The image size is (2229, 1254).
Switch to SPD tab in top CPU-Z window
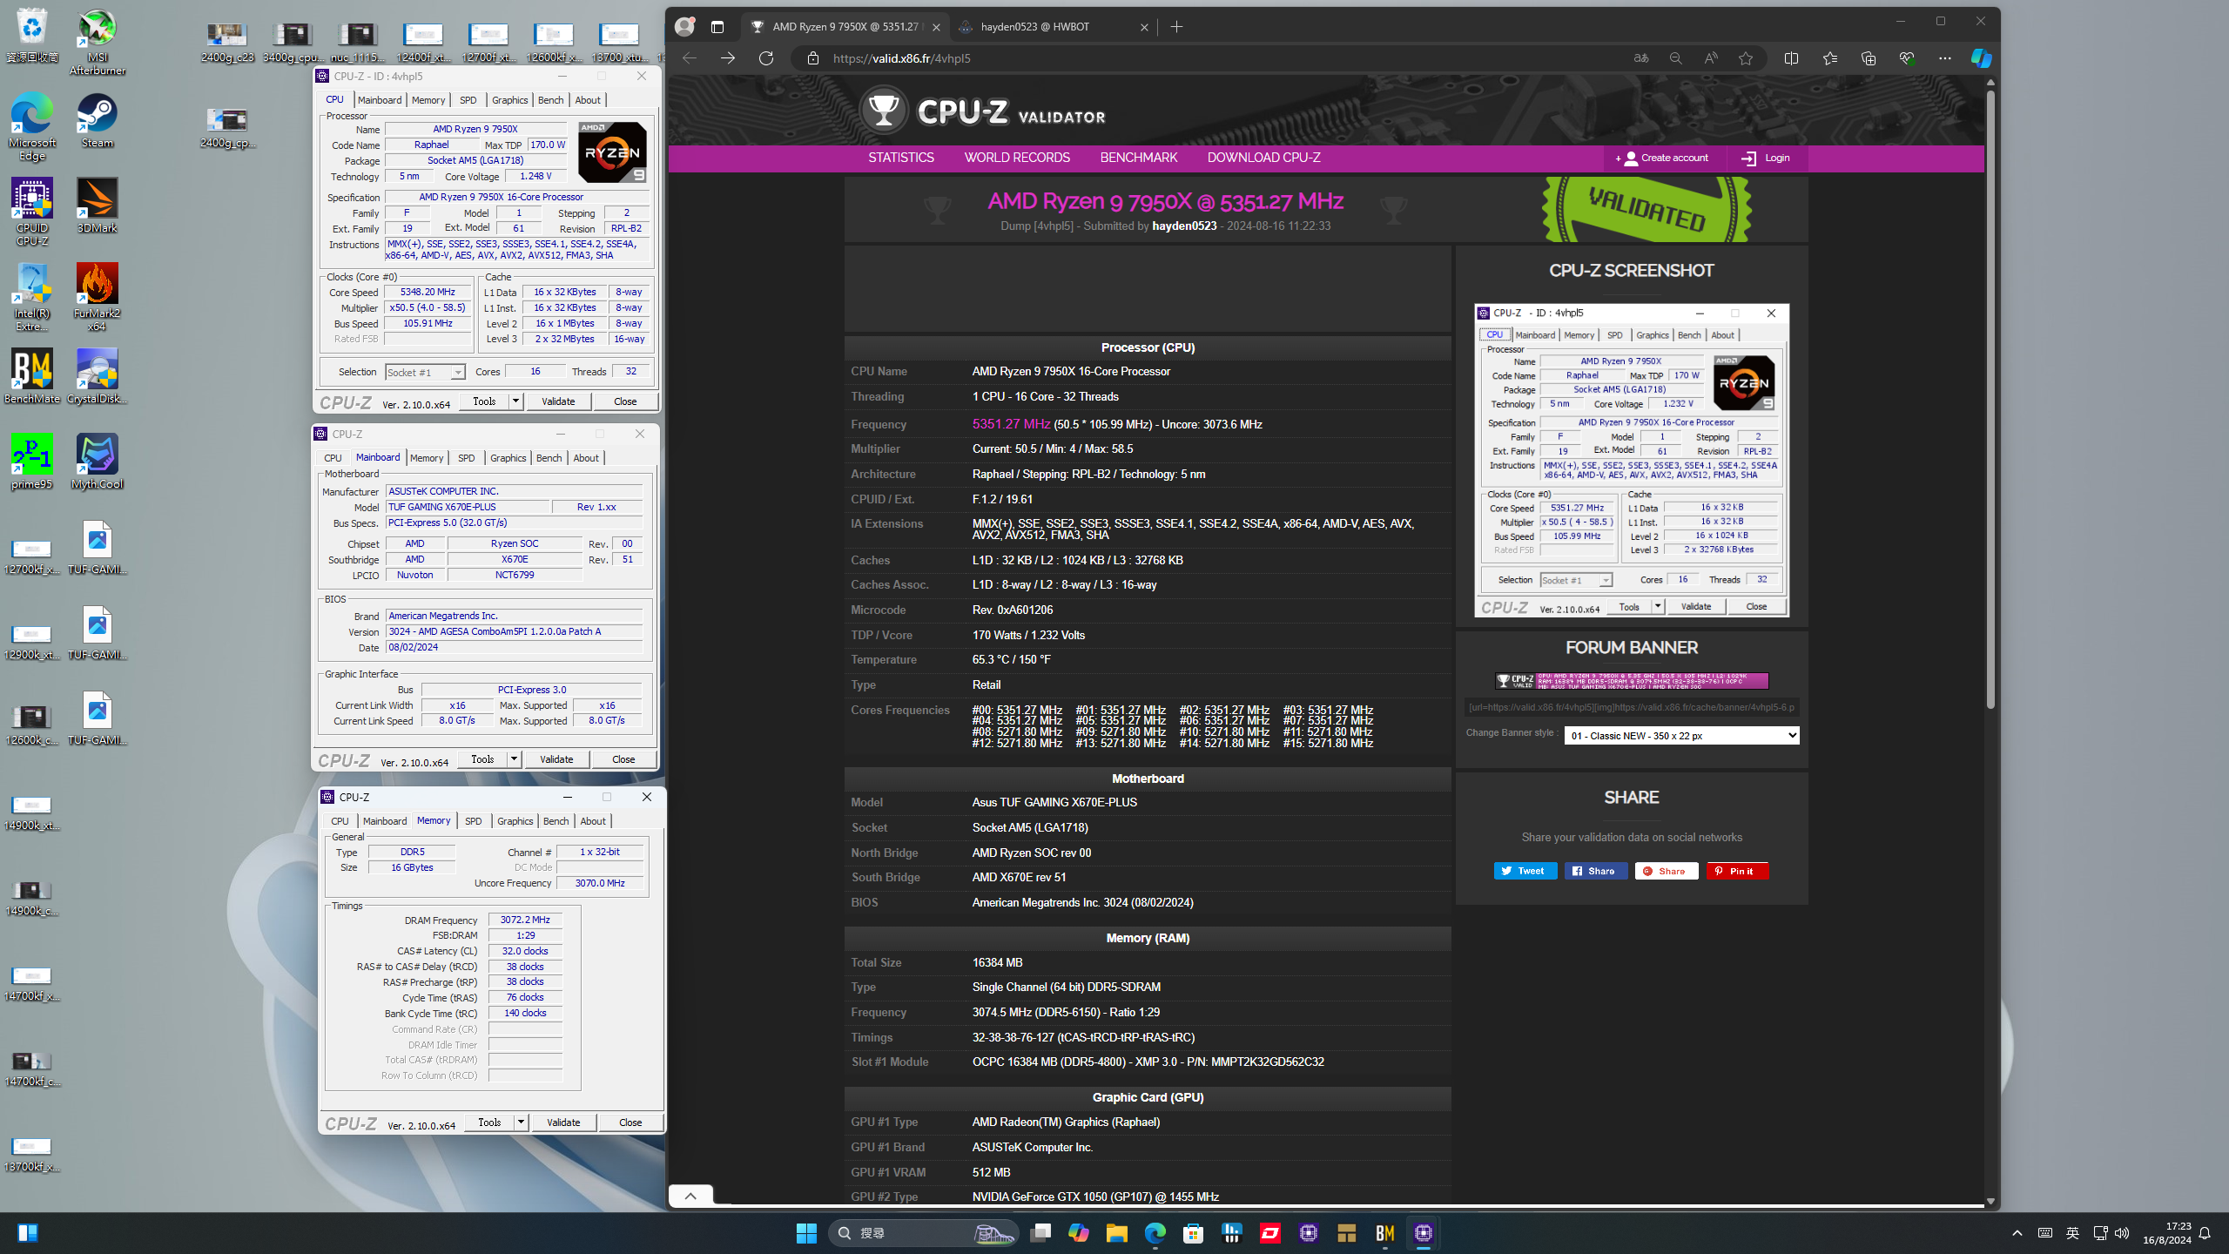(468, 100)
